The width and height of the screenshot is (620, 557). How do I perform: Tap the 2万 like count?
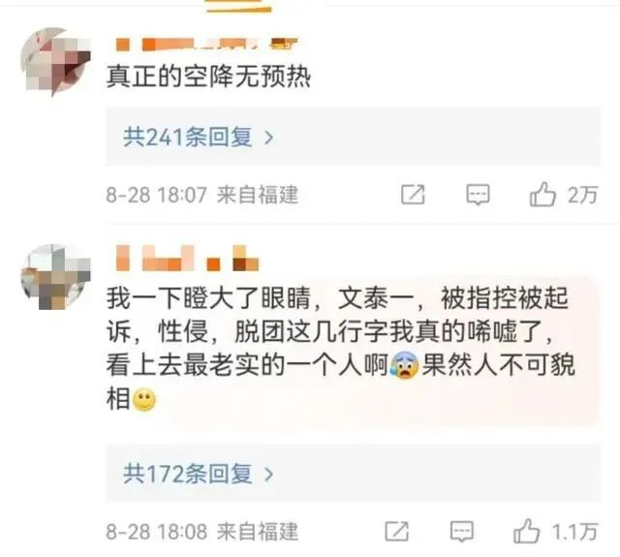582,195
